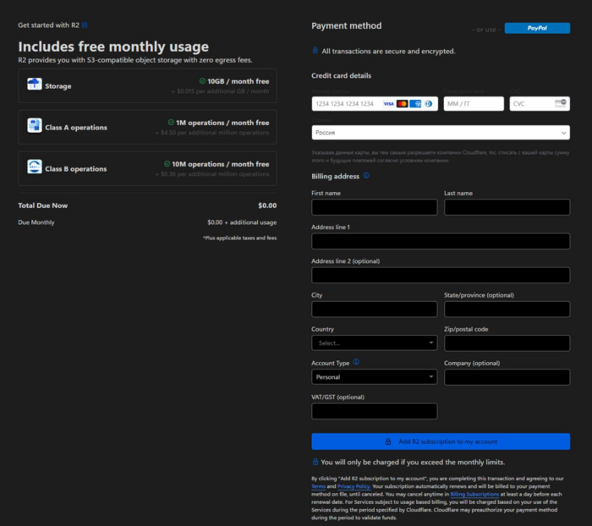Click the Storage cloud icon
Image resolution: width=592 pixels, height=526 pixels.
point(35,85)
